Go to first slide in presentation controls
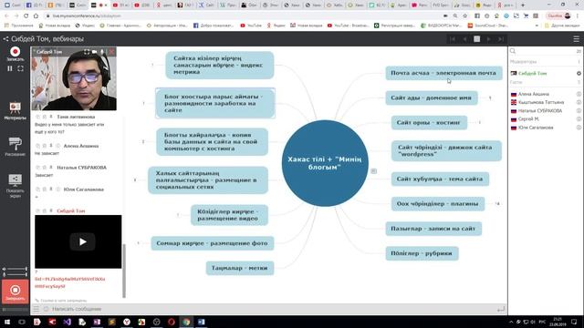Viewport: 584px width, 328px height. [453, 39]
